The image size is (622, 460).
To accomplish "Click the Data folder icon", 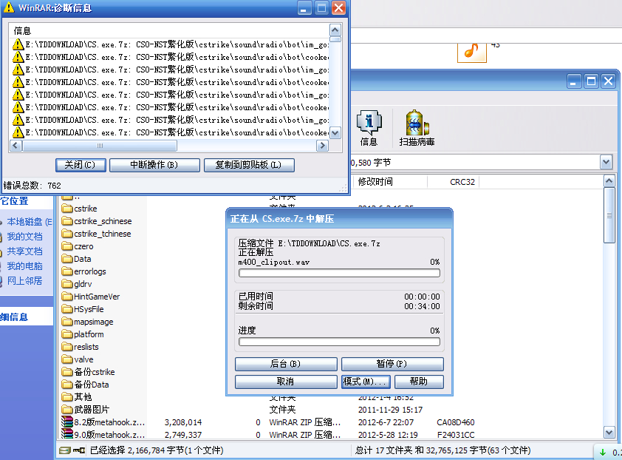I will point(67,259).
